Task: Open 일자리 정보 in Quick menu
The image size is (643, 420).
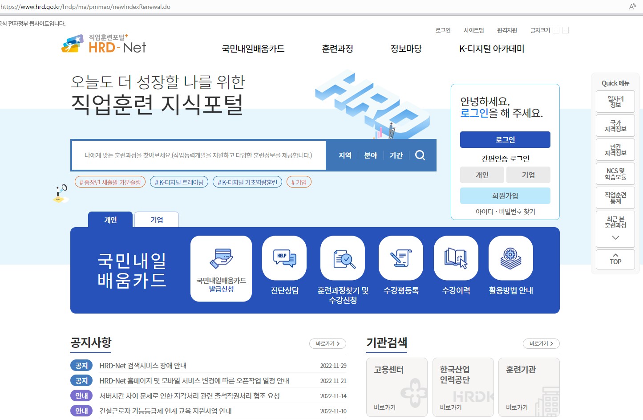Action: pos(615,102)
